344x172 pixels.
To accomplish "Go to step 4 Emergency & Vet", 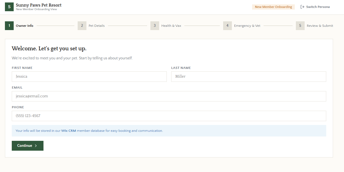I will (242, 26).
